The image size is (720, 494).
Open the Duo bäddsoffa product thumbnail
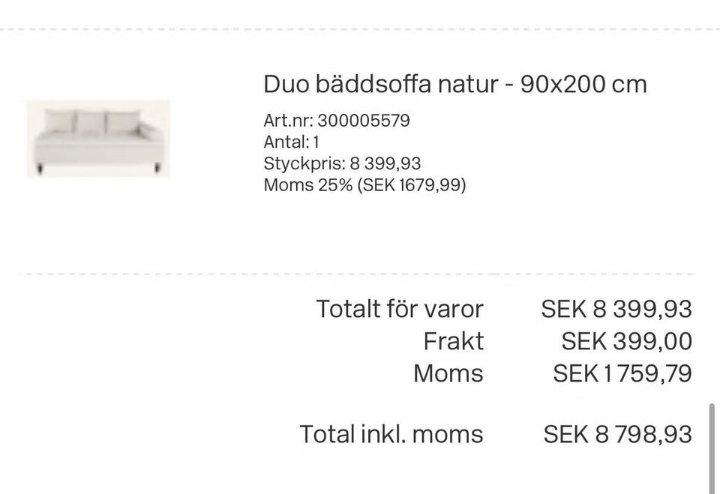98,139
